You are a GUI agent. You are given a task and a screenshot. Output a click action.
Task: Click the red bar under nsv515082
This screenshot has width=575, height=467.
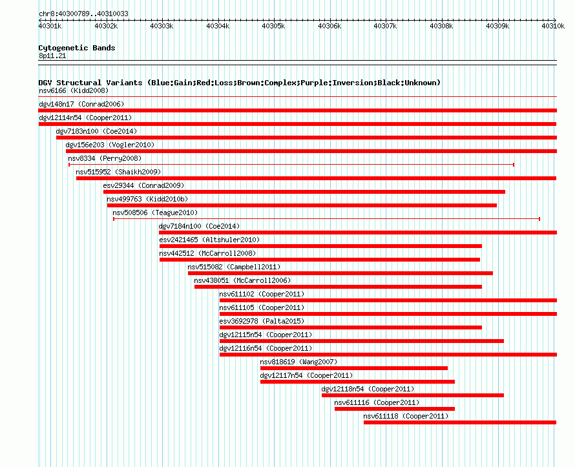pos(340,273)
